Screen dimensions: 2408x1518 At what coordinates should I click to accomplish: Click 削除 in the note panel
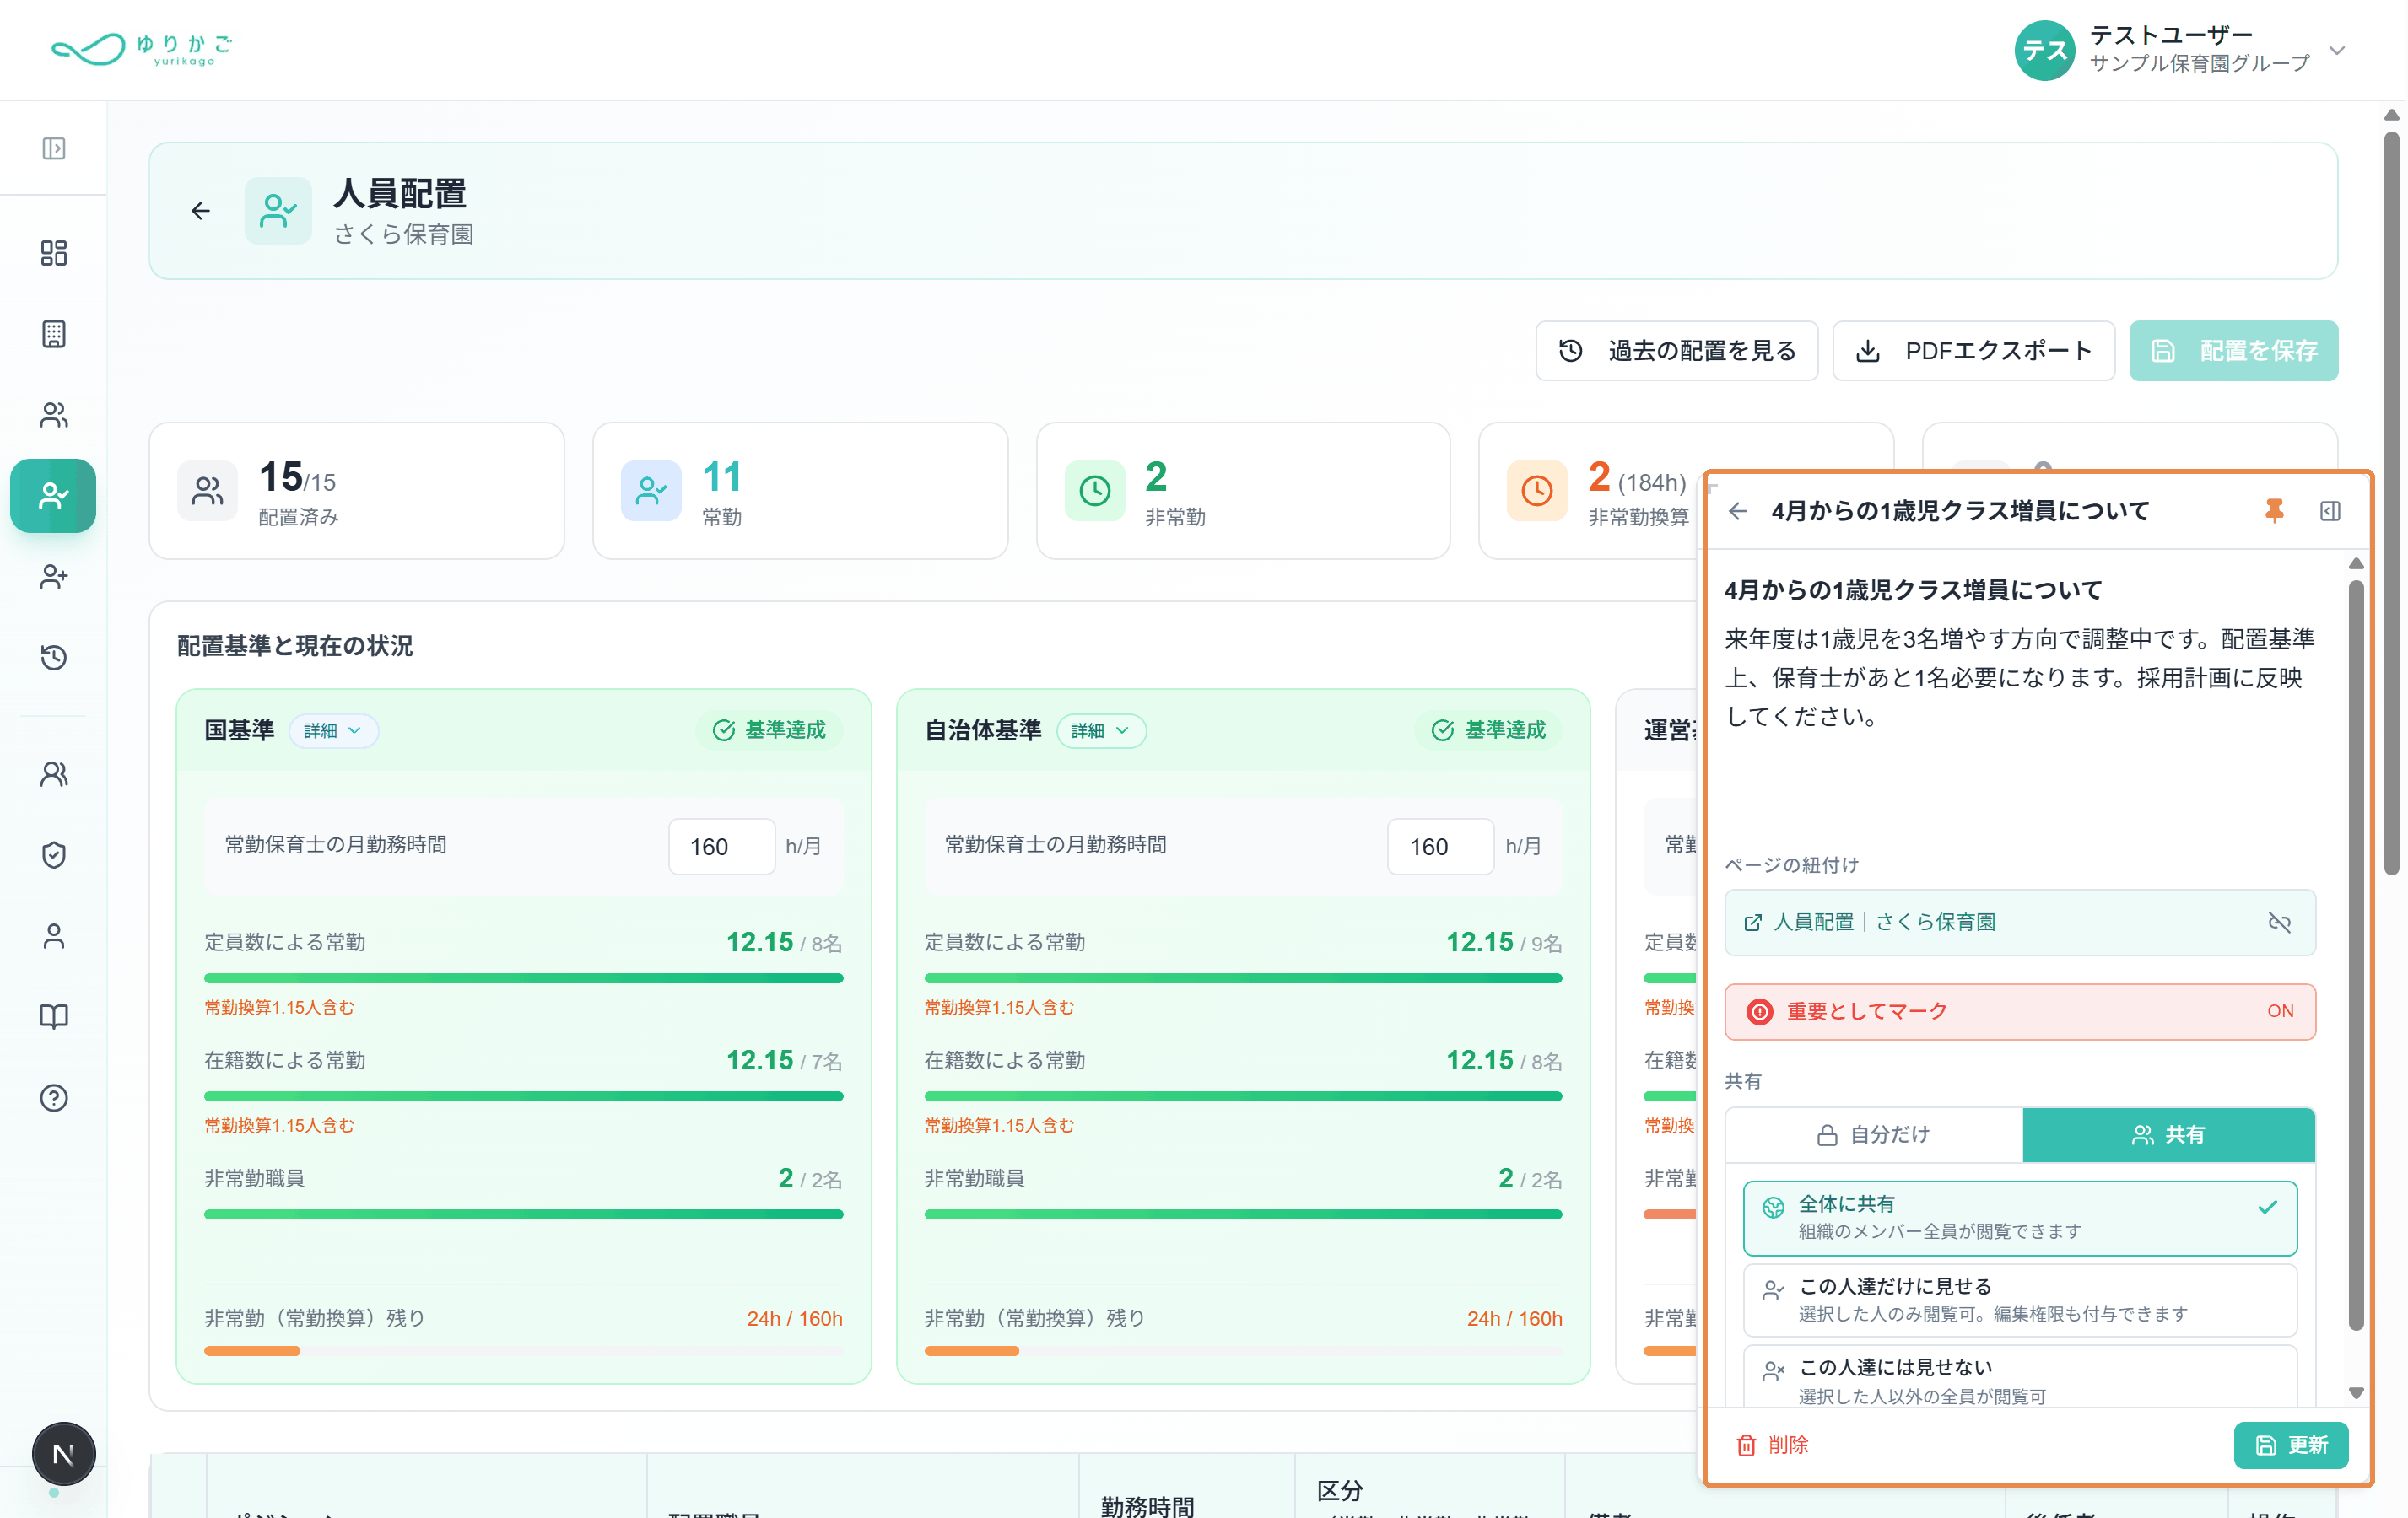tap(1772, 1445)
